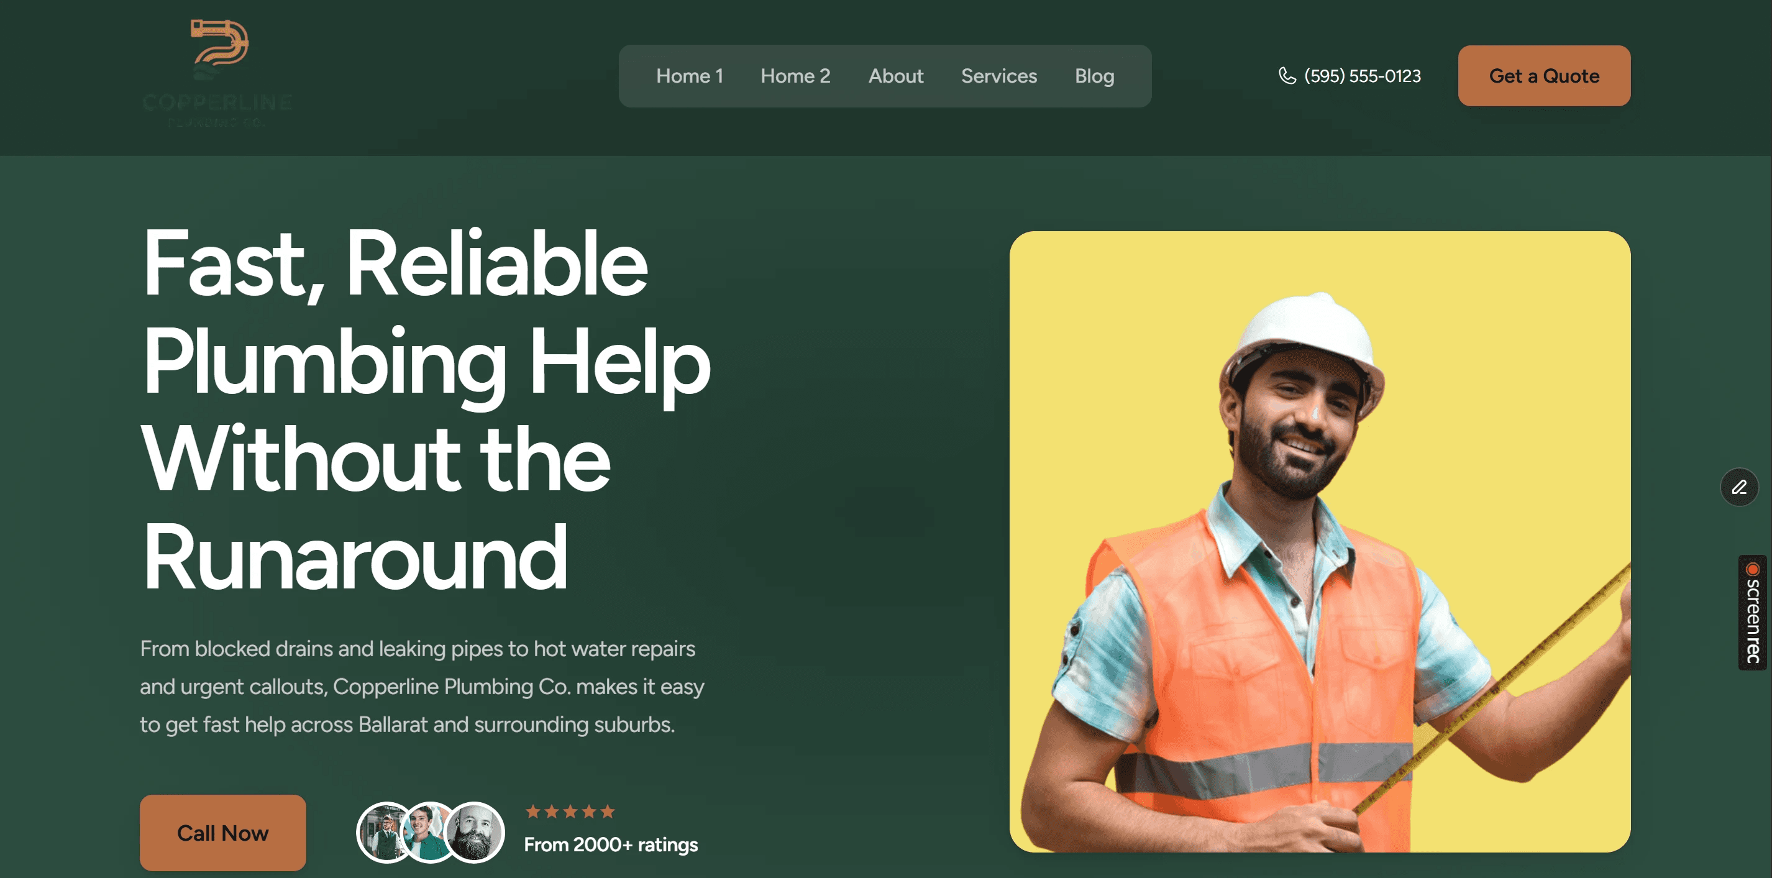
Task: Click the phone handset icon
Action: [1286, 76]
